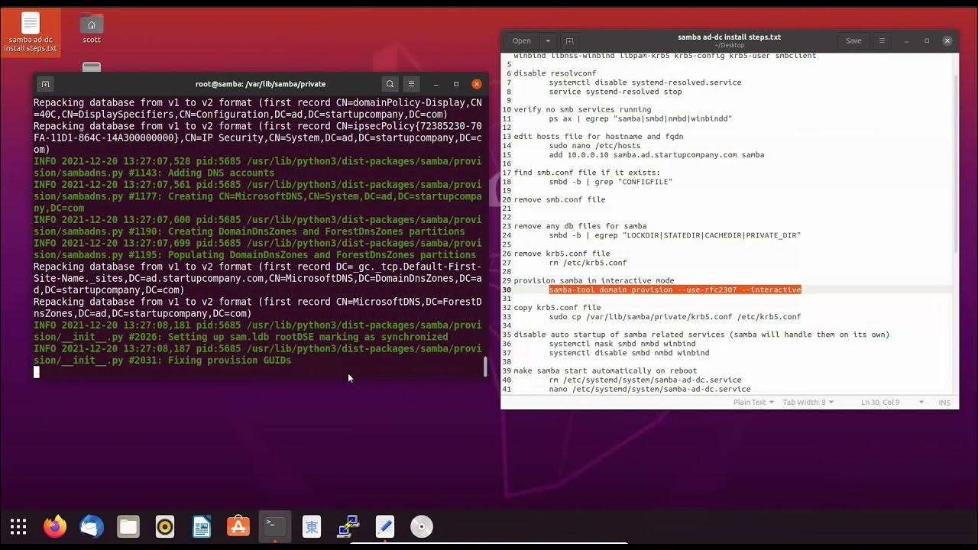
Task: Click 'service systemd-resolved stop' line
Action: pos(615,92)
